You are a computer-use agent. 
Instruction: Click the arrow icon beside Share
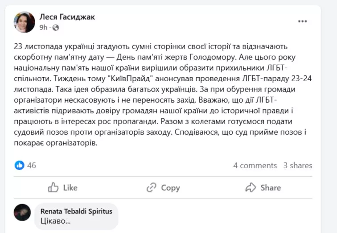coord(251,187)
